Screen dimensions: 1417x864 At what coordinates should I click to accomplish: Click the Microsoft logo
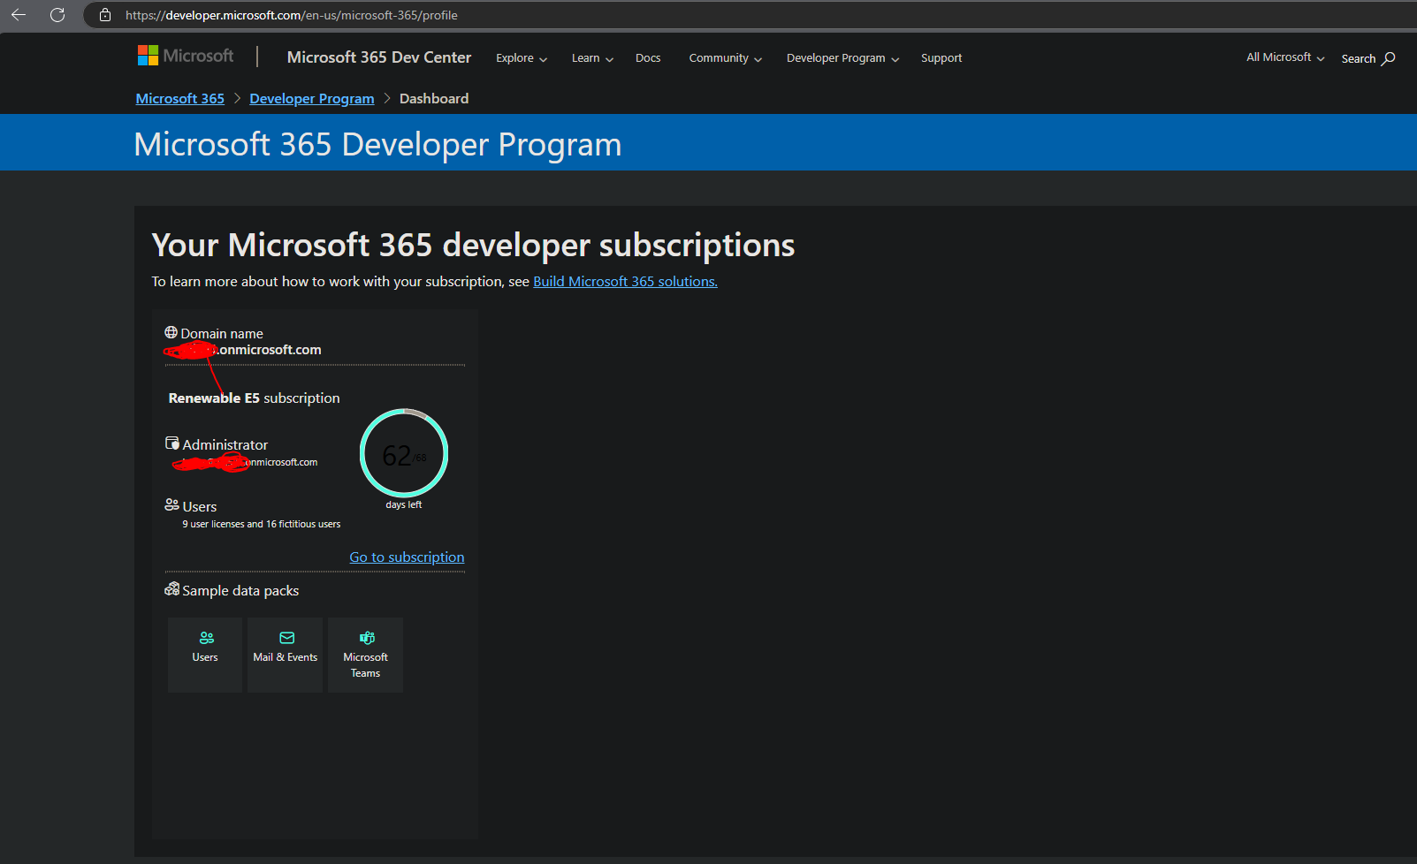(x=186, y=57)
